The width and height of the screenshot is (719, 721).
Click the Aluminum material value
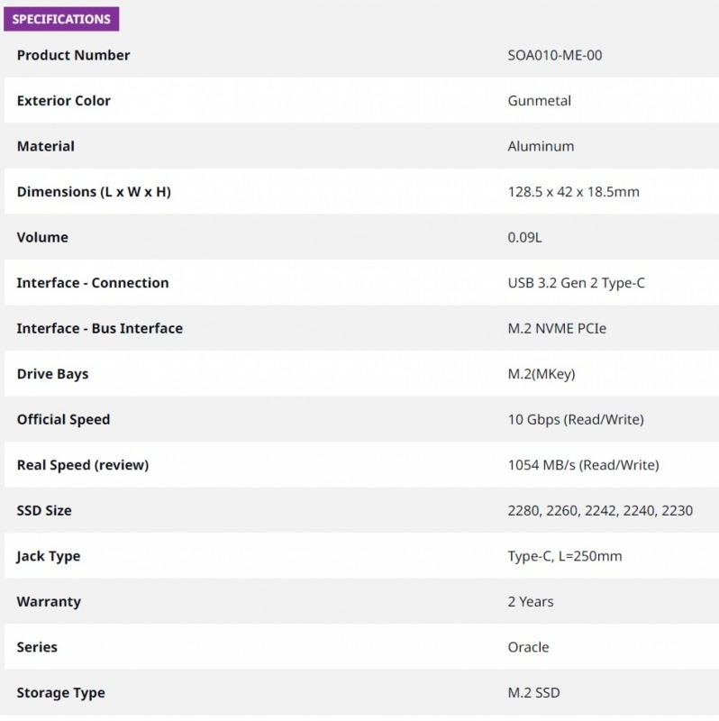click(541, 146)
